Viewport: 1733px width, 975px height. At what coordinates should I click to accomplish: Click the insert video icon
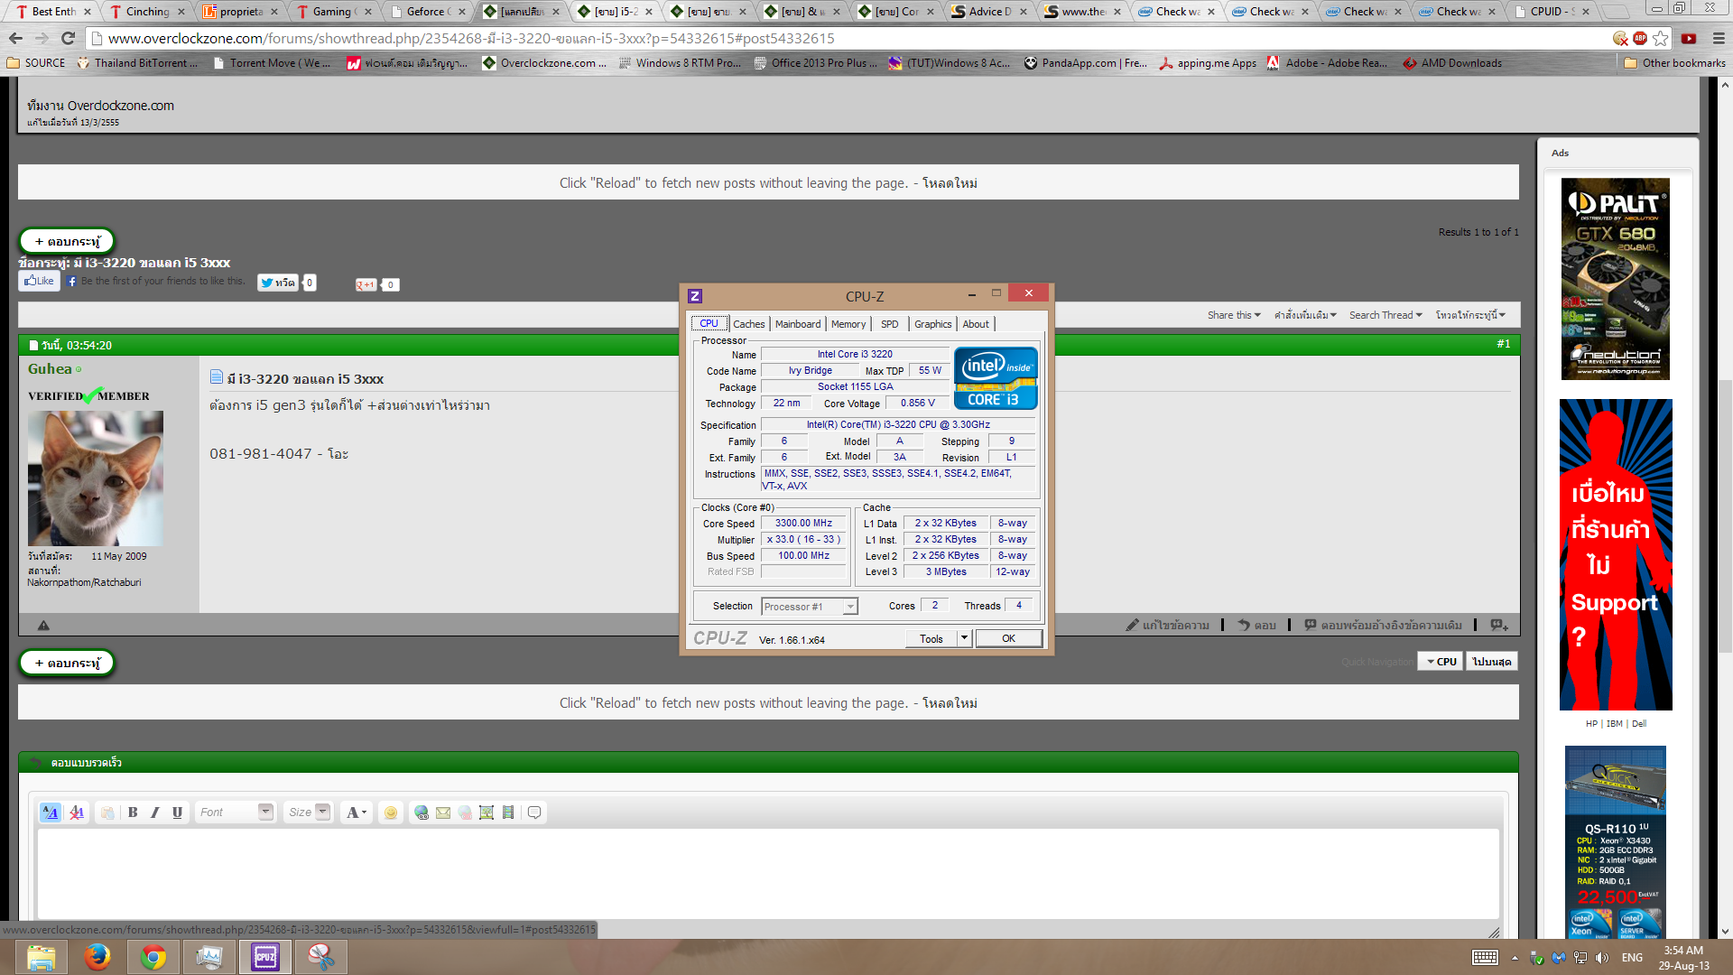coord(508,812)
